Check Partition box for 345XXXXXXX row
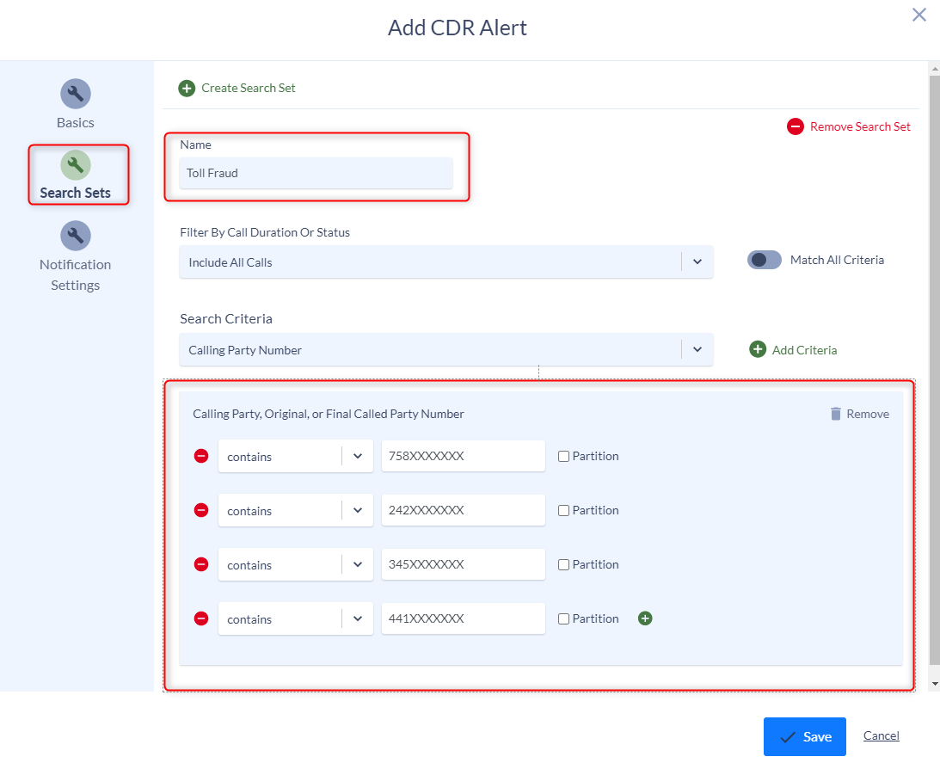This screenshot has width=940, height=769. coord(563,564)
